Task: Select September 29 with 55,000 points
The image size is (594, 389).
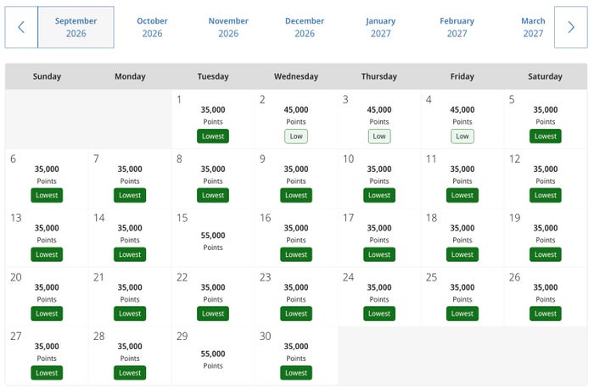Action: 213,356
